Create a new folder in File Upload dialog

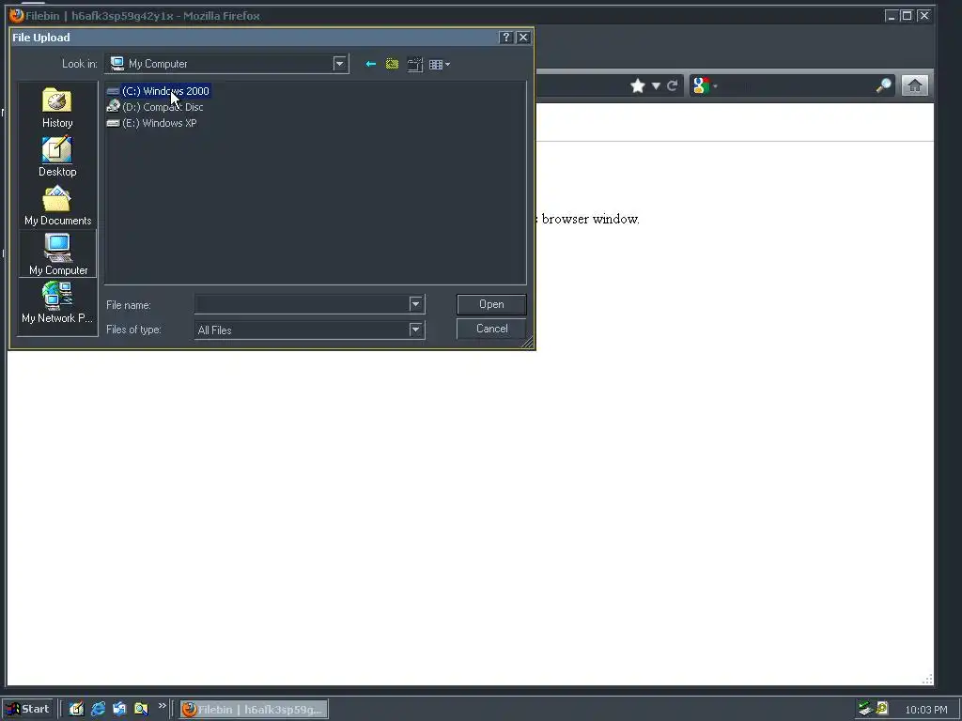pyautogui.click(x=415, y=64)
